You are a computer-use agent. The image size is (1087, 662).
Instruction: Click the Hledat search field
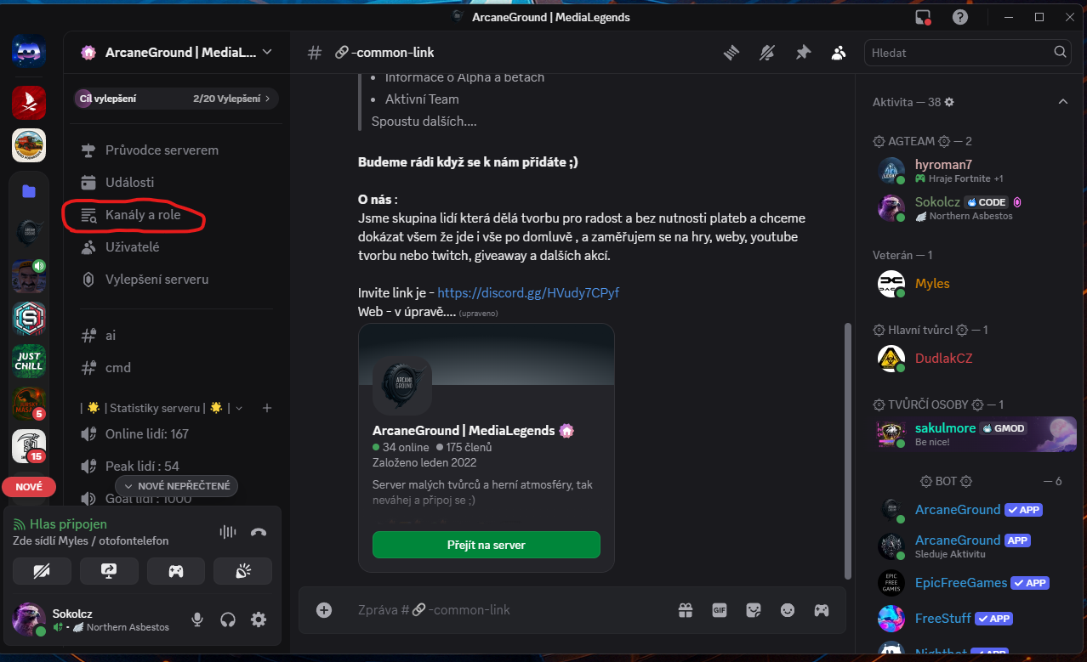click(967, 53)
